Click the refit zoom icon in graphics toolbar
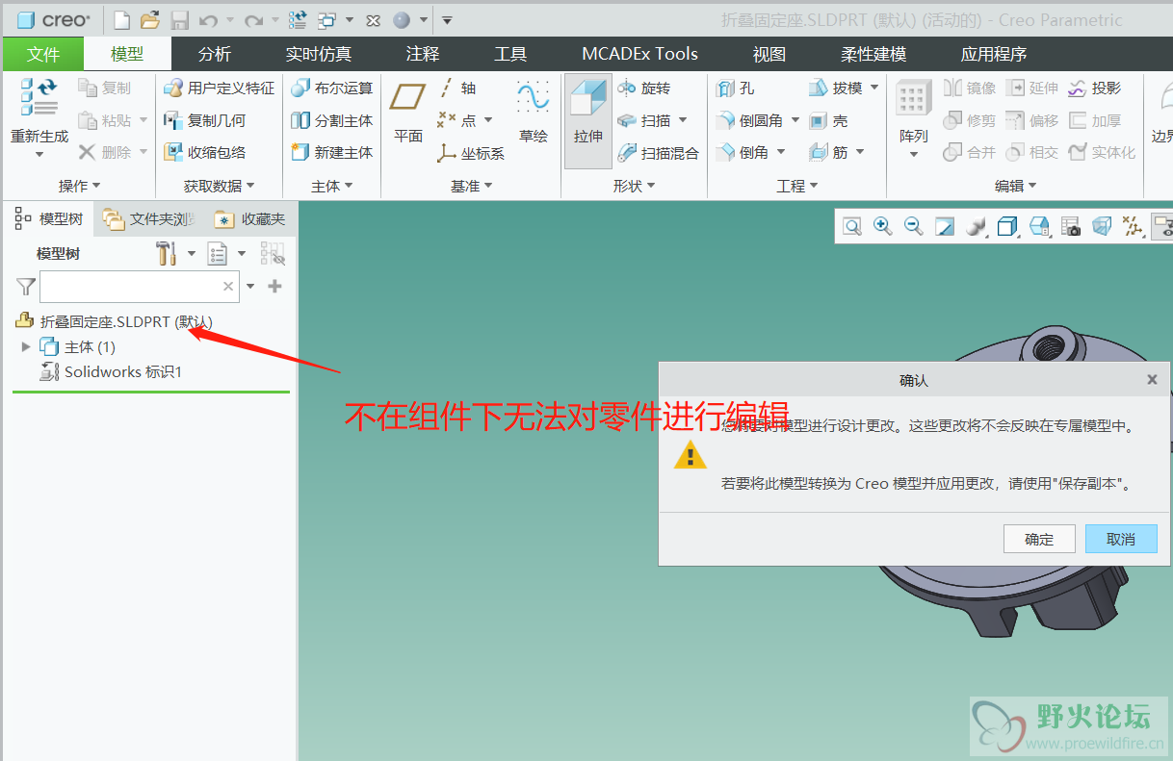 click(852, 226)
